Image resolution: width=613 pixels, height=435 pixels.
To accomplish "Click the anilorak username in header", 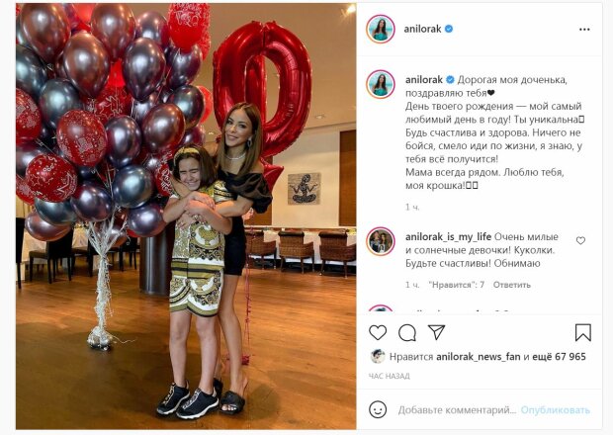I will click(x=422, y=29).
